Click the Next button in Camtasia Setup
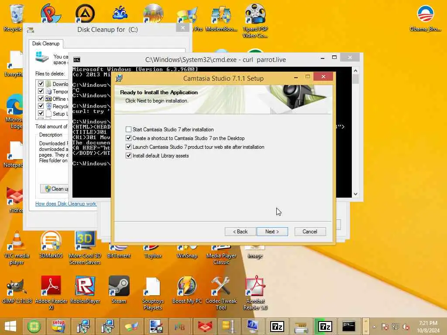 point(272,232)
